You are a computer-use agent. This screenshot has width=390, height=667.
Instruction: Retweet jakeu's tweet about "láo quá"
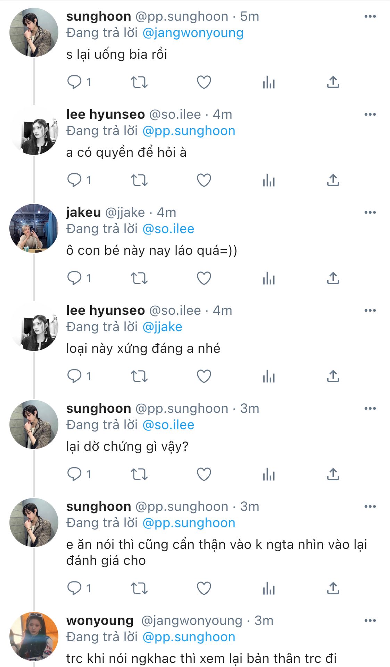click(x=139, y=278)
